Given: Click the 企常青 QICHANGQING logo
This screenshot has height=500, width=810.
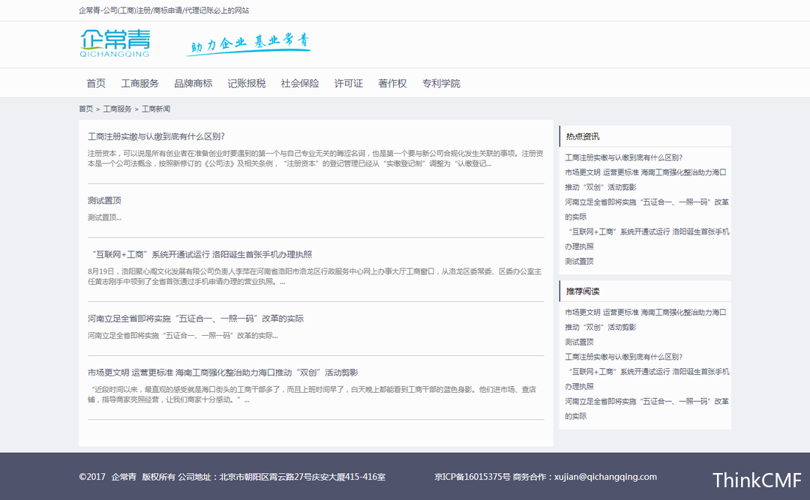Looking at the screenshot, I should click(115, 43).
